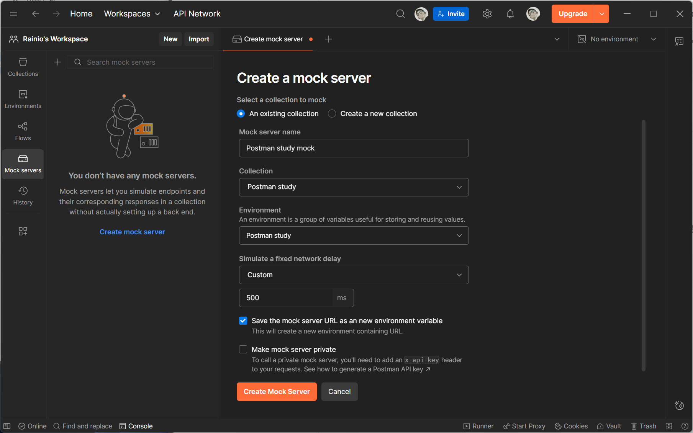This screenshot has height=433, width=693.
Task: Click the New button
Action: point(170,39)
